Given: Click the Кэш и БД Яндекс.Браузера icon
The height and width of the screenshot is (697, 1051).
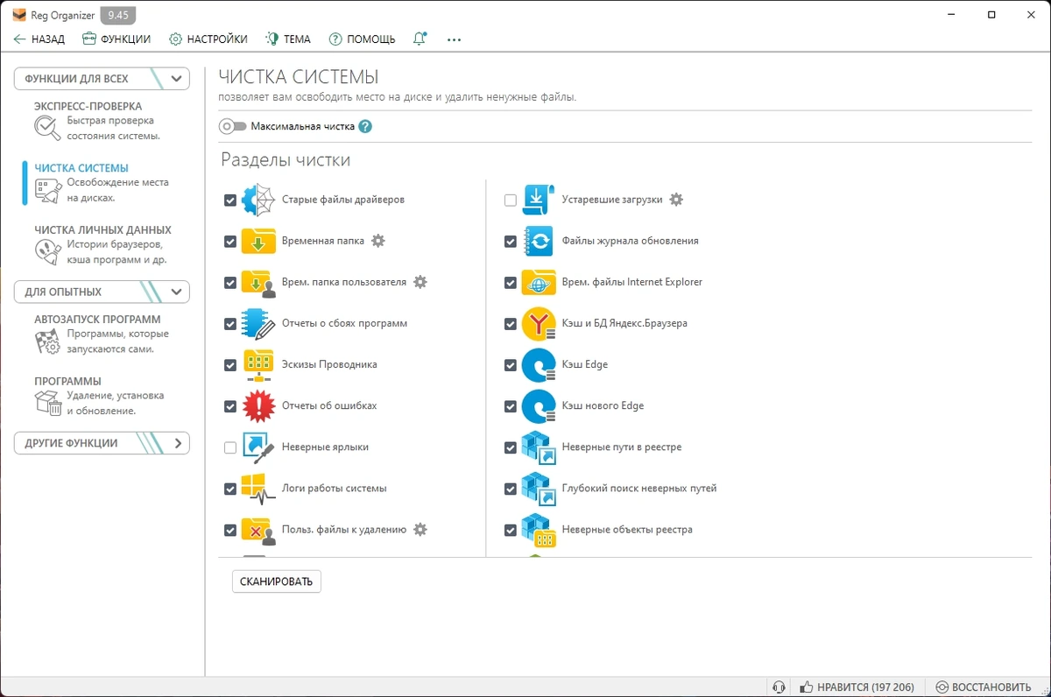Looking at the screenshot, I should pyautogui.click(x=539, y=323).
